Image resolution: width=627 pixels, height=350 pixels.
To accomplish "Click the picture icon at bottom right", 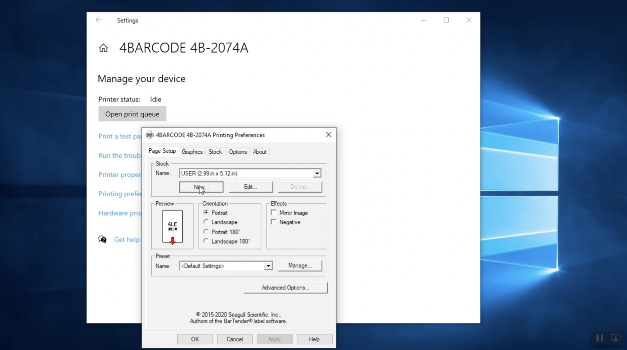I will pos(615,338).
